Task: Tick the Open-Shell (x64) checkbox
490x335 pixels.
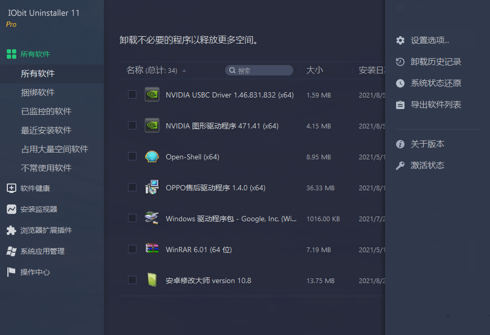Action: tap(132, 156)
